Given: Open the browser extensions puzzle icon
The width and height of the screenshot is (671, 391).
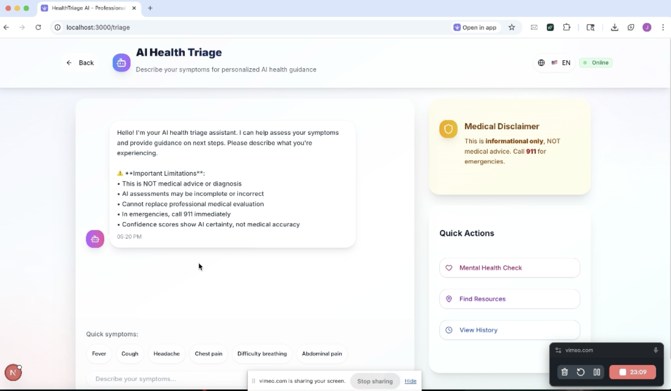Looking at the screenshot, I should pos(567,27).
